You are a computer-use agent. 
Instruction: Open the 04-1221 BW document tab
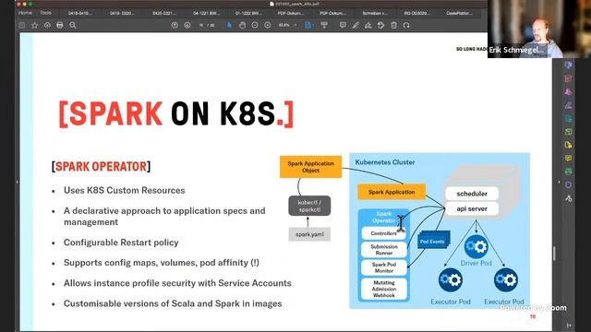[x=206, y=13]
